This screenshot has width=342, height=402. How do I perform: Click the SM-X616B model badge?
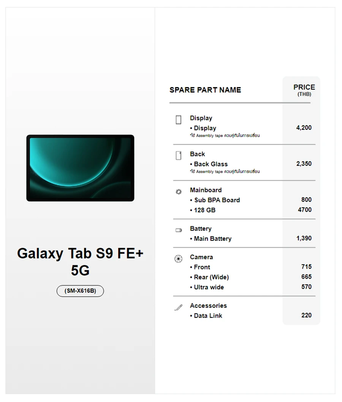click(80, 291)
